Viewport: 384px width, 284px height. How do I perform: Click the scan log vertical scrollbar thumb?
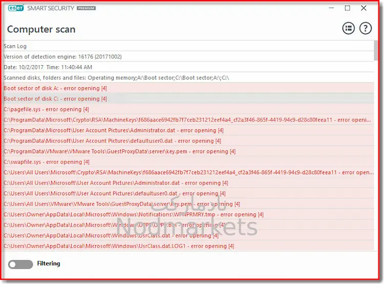(x=376, y=50)
